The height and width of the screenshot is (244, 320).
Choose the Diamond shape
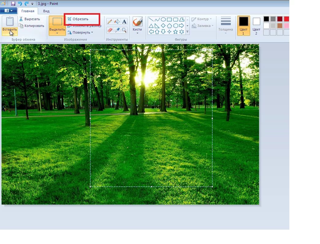click(163, 26)
